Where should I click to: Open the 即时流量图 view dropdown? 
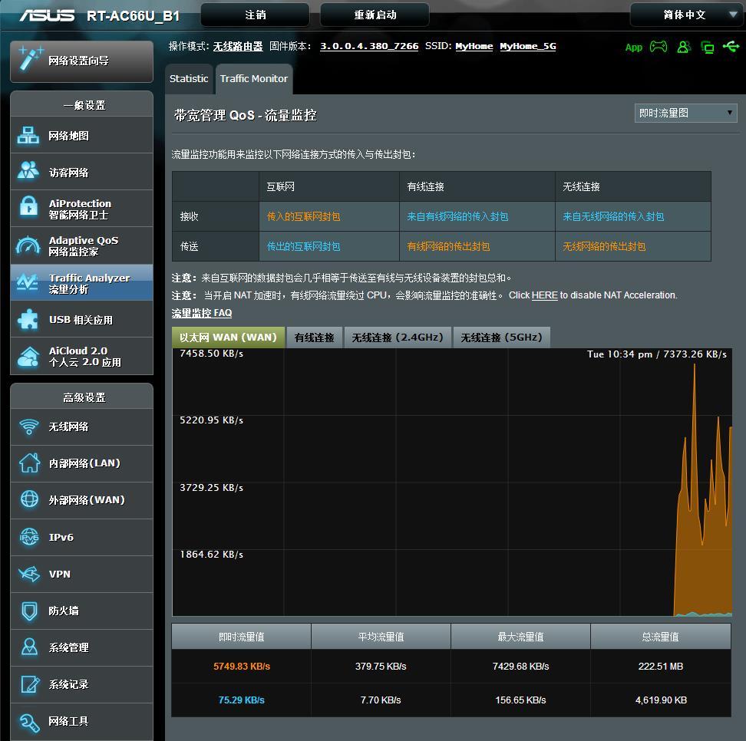tap(686, 113)
